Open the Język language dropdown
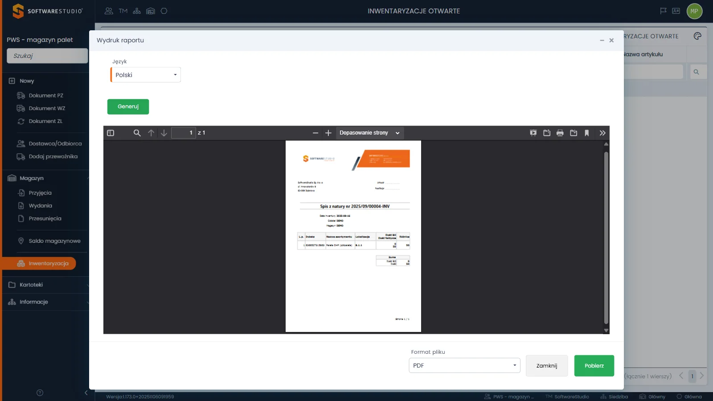The width and height of the screenshot is (713, 401). point(146,75)
